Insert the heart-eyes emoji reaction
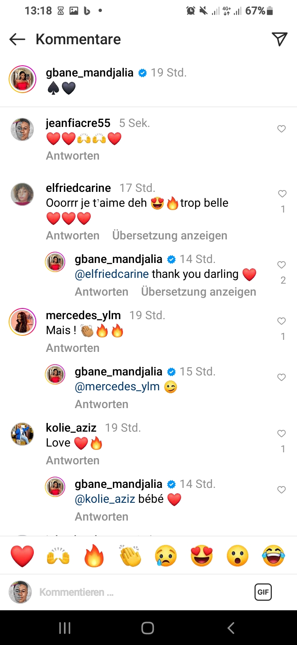297x645 pixels. tap(202, 556)
